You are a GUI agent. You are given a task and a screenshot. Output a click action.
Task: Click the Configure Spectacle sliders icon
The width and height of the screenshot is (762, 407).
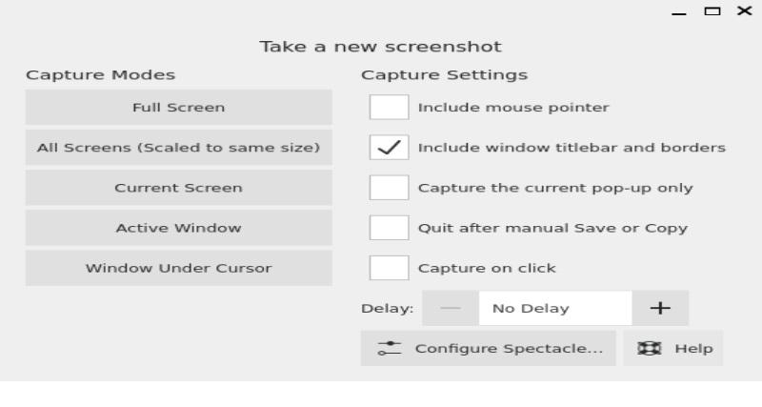point(389,349)
